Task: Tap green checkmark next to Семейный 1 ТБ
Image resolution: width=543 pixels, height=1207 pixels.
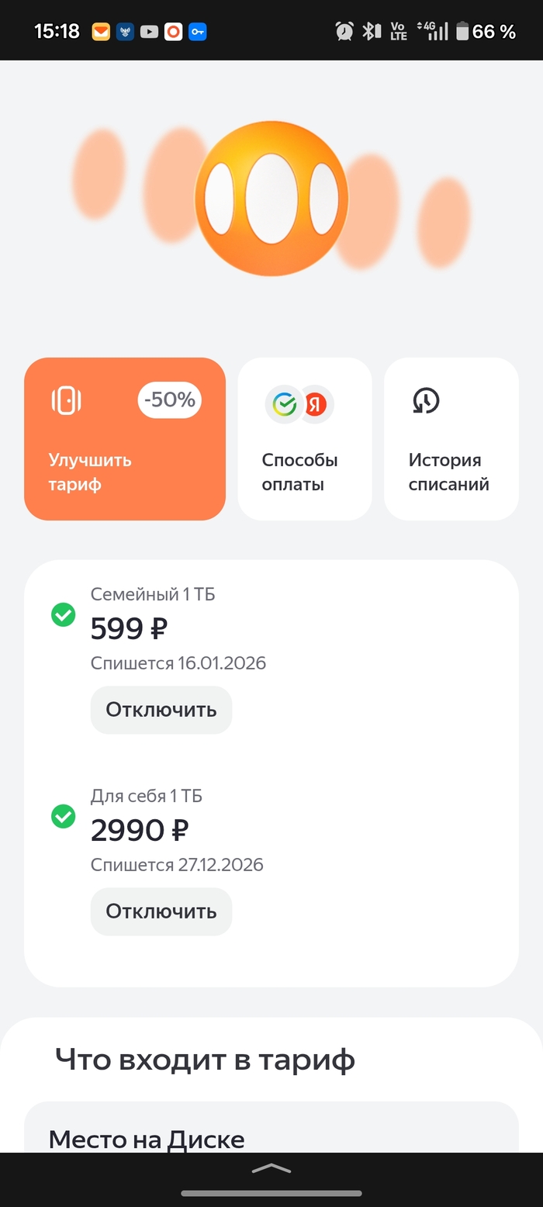Action: pos(63,615)
